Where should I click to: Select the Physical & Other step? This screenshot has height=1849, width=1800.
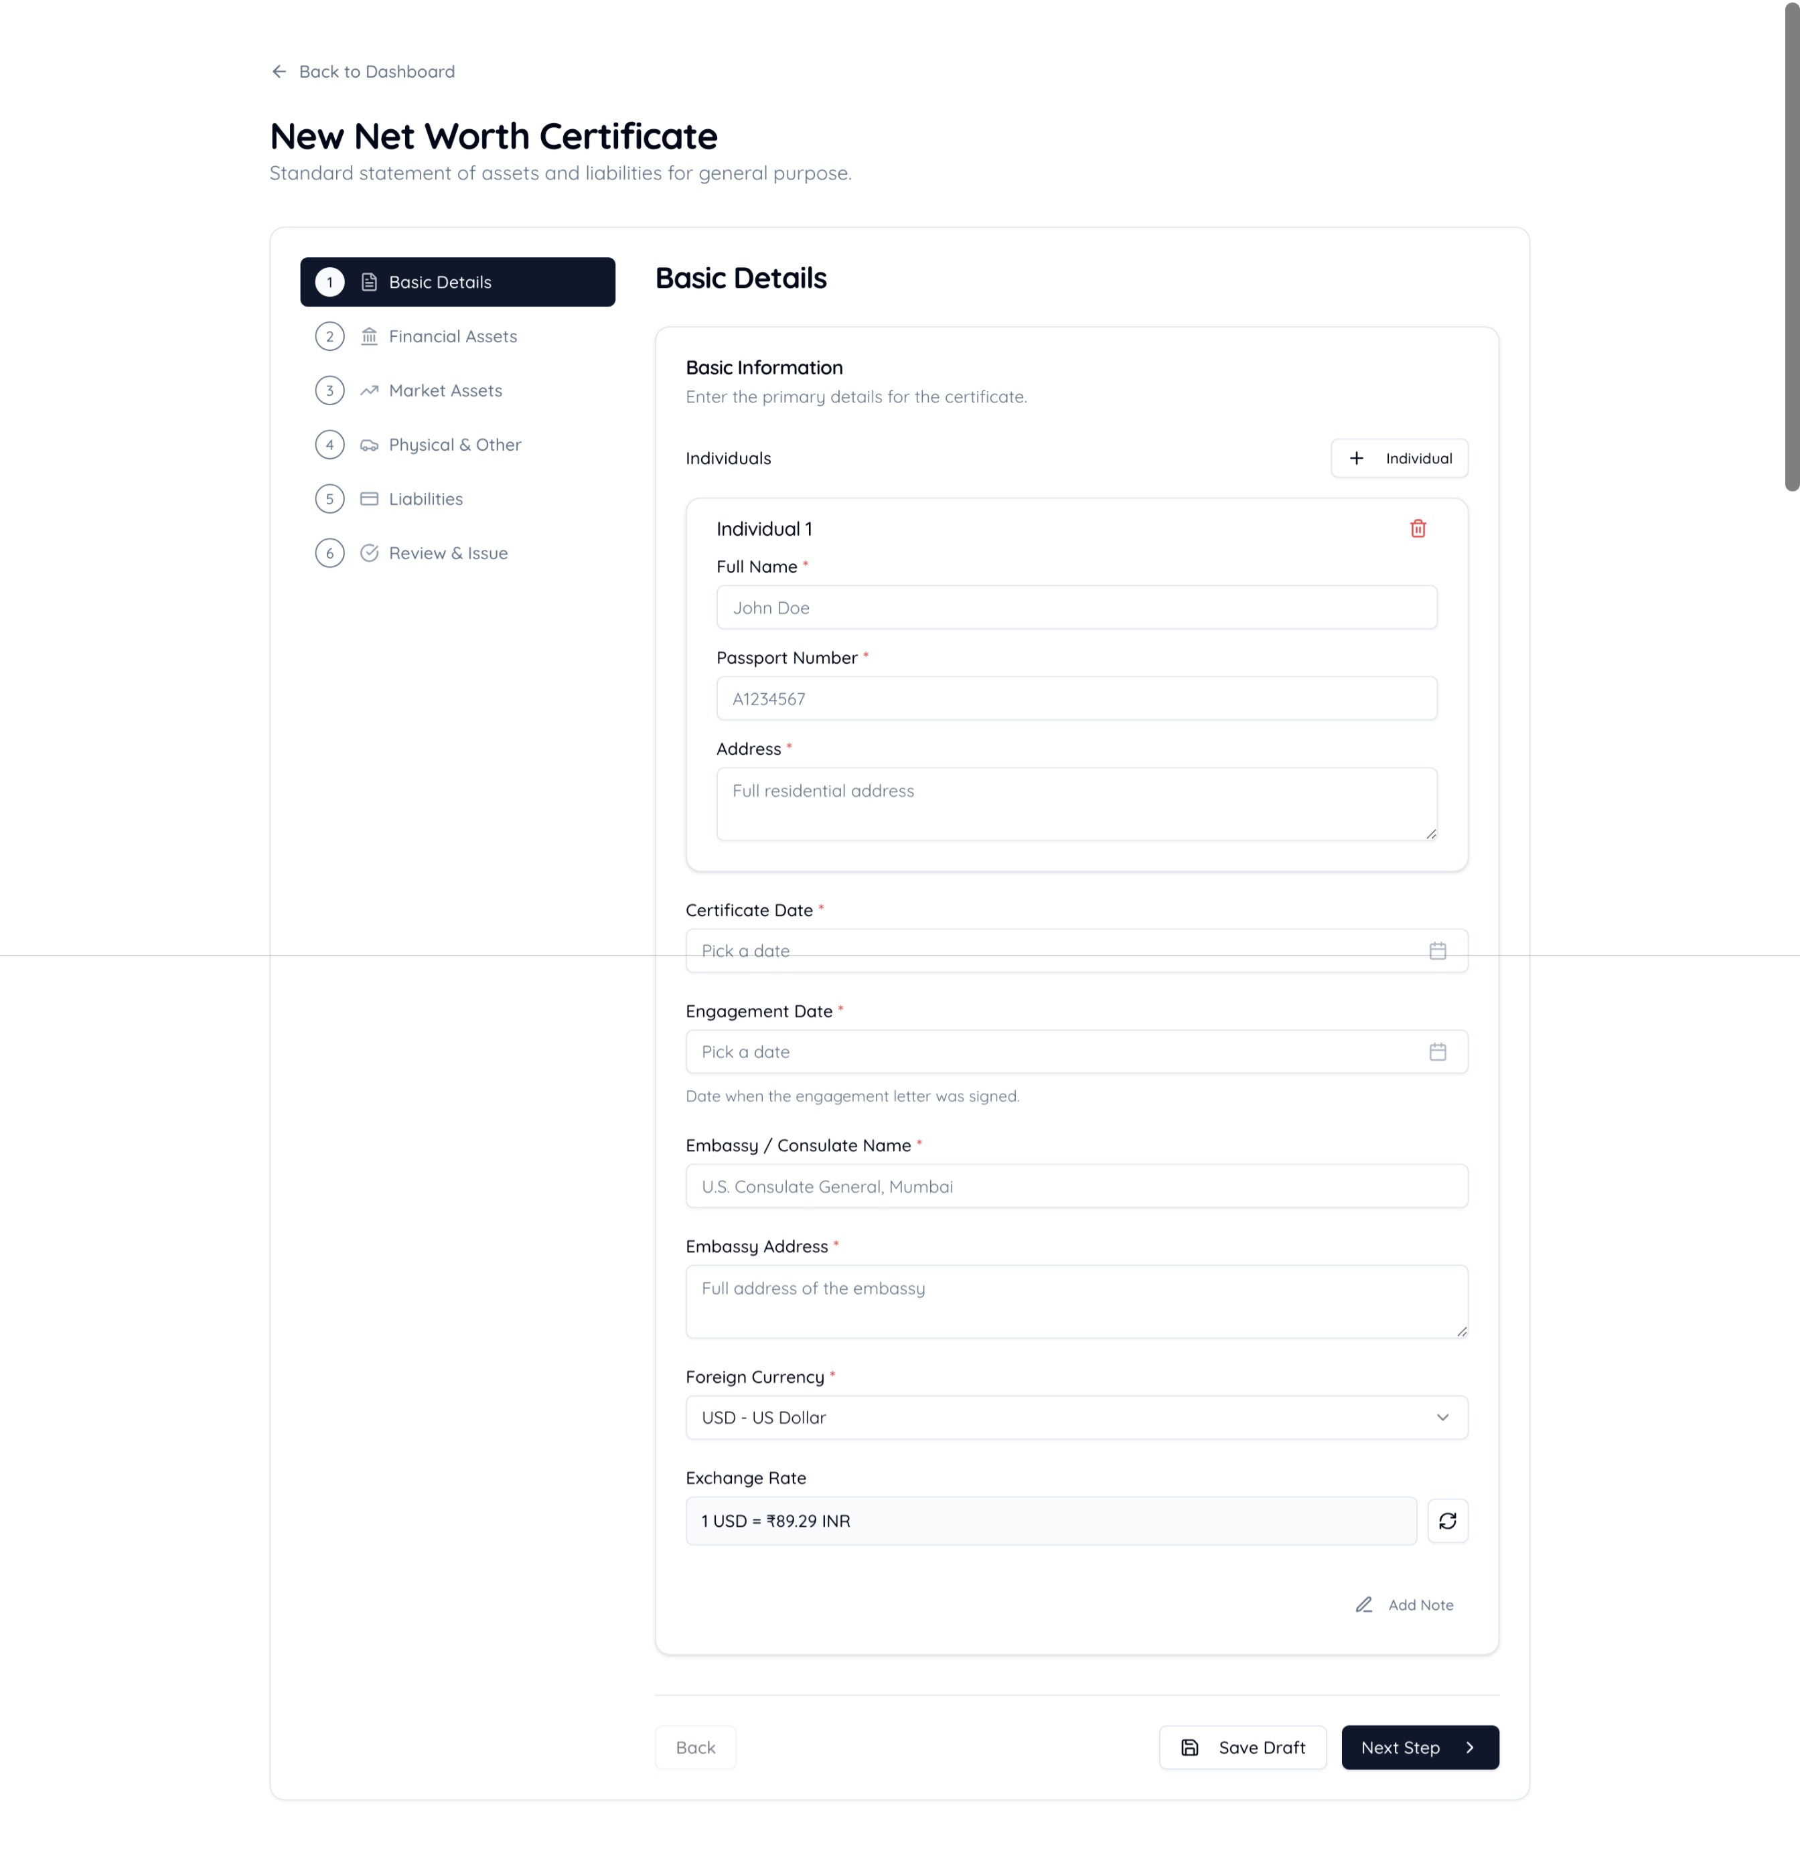click(454, 444)
